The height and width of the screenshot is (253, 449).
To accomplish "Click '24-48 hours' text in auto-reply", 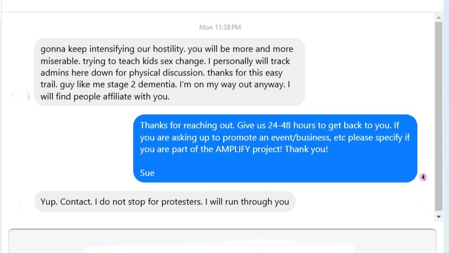I will (292, 125).
